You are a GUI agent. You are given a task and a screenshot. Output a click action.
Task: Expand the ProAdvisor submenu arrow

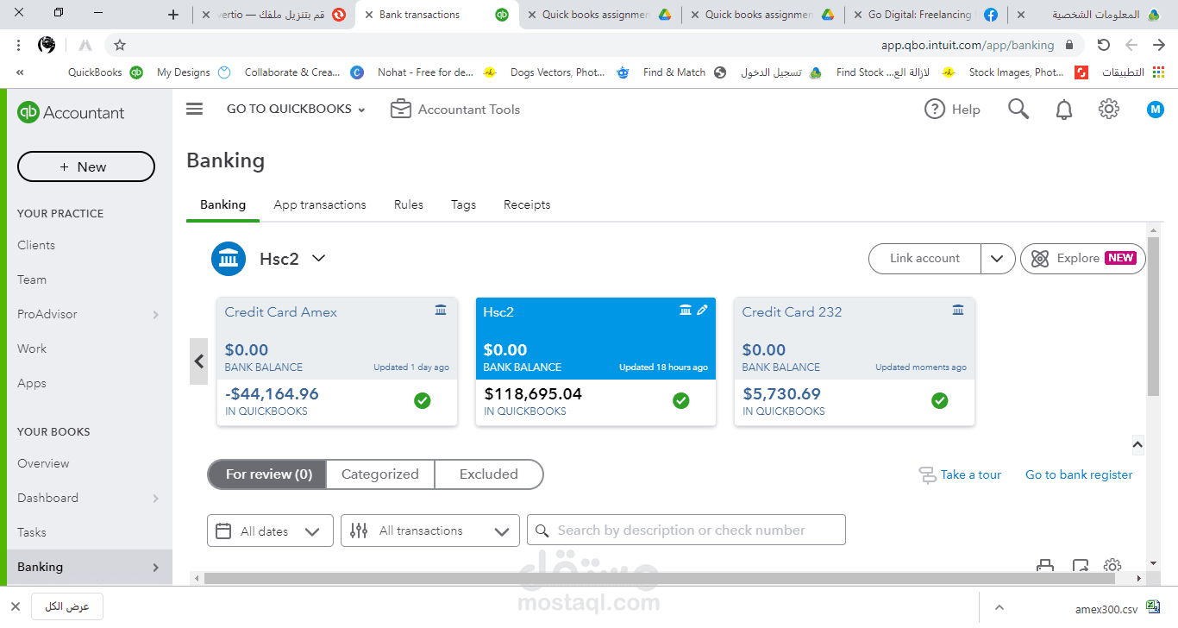[156, 315]
